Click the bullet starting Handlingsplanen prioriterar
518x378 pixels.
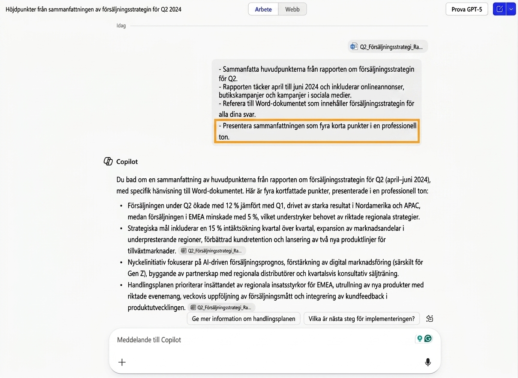pos(276,296)
